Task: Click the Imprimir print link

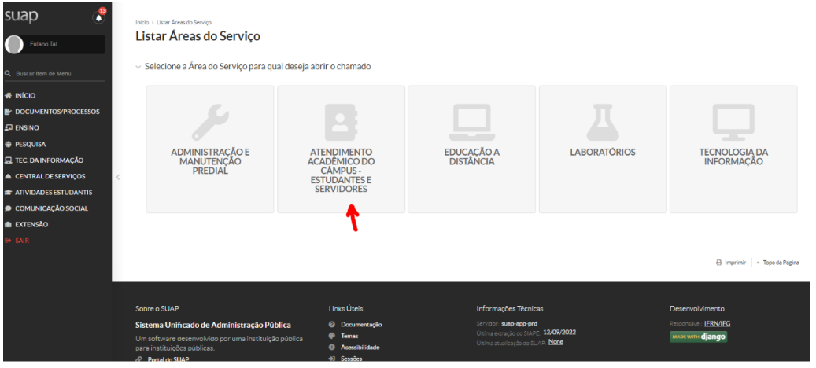Action: coord(734,263)
